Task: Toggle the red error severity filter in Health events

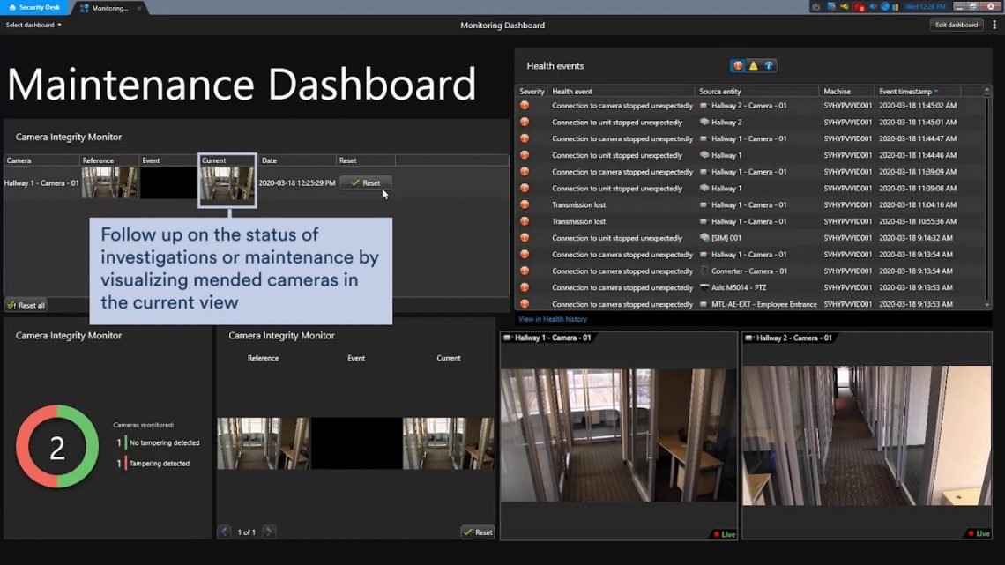Action: pyautogui.click(x=738, y=65)
